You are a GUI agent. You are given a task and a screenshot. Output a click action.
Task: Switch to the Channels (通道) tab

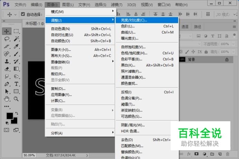(185, 27)
